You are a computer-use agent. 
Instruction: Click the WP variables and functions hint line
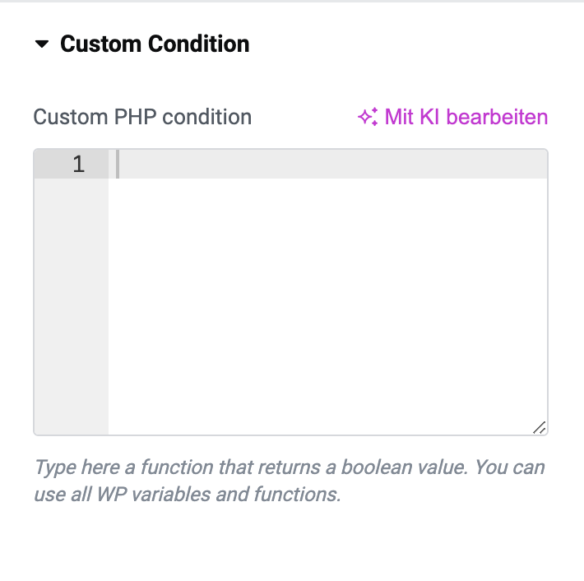click(x=188, y=495)
